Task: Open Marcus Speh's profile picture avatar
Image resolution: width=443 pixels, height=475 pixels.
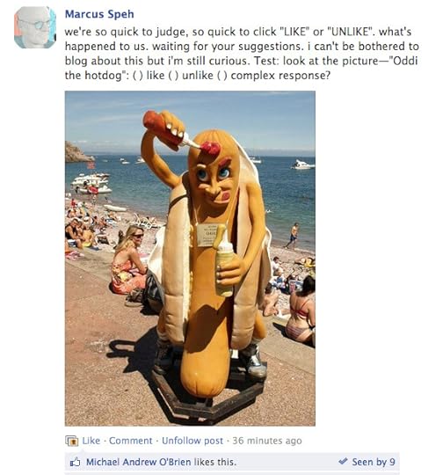Action: pyautogui.click(x=35, y=27)
